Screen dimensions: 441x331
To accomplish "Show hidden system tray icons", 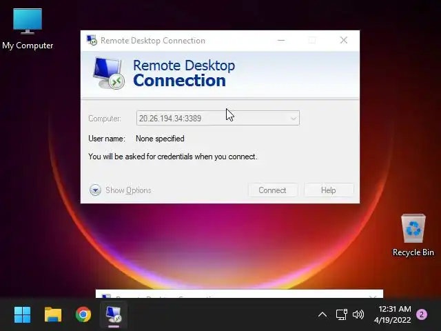I will (x=322, y=314).
